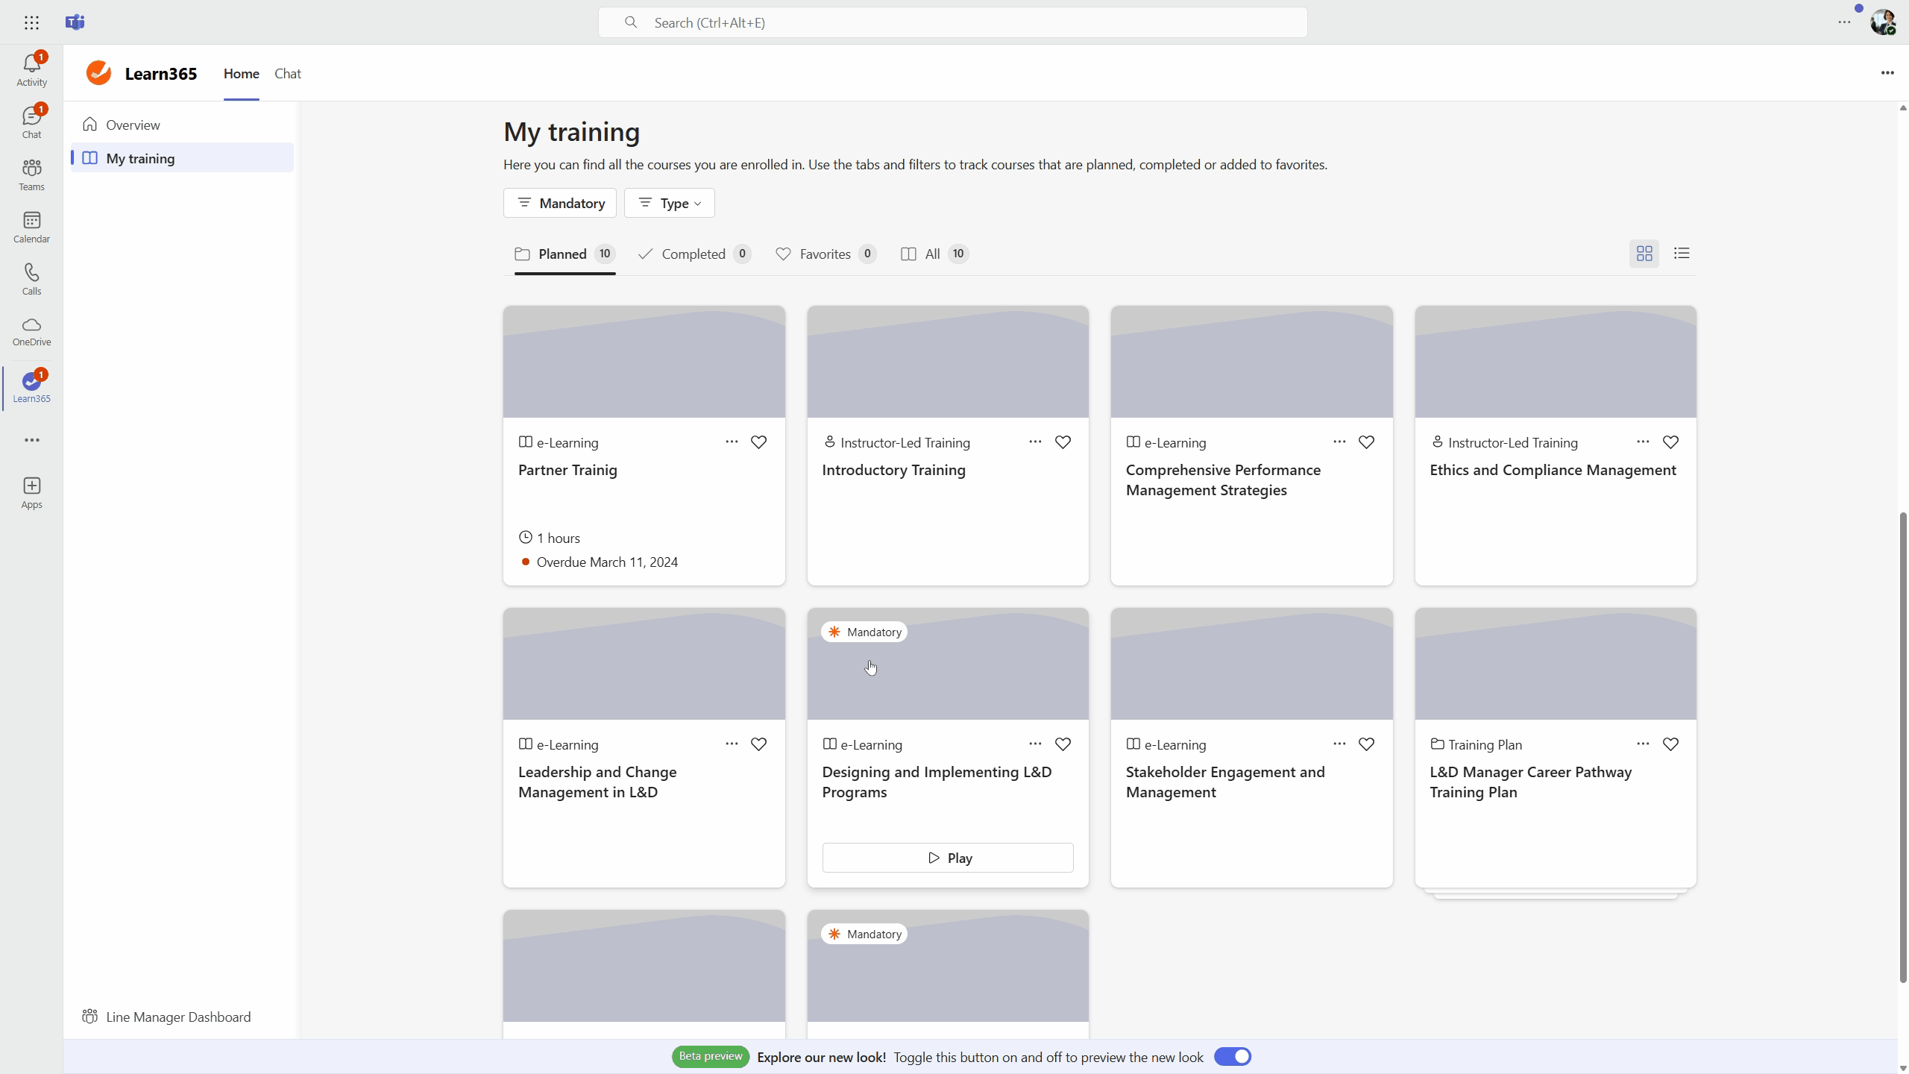This screenshot has width=1909, height=1074.
Task: Favorite Ethics and Compliance Management
Action: (x=1670, y=442)
